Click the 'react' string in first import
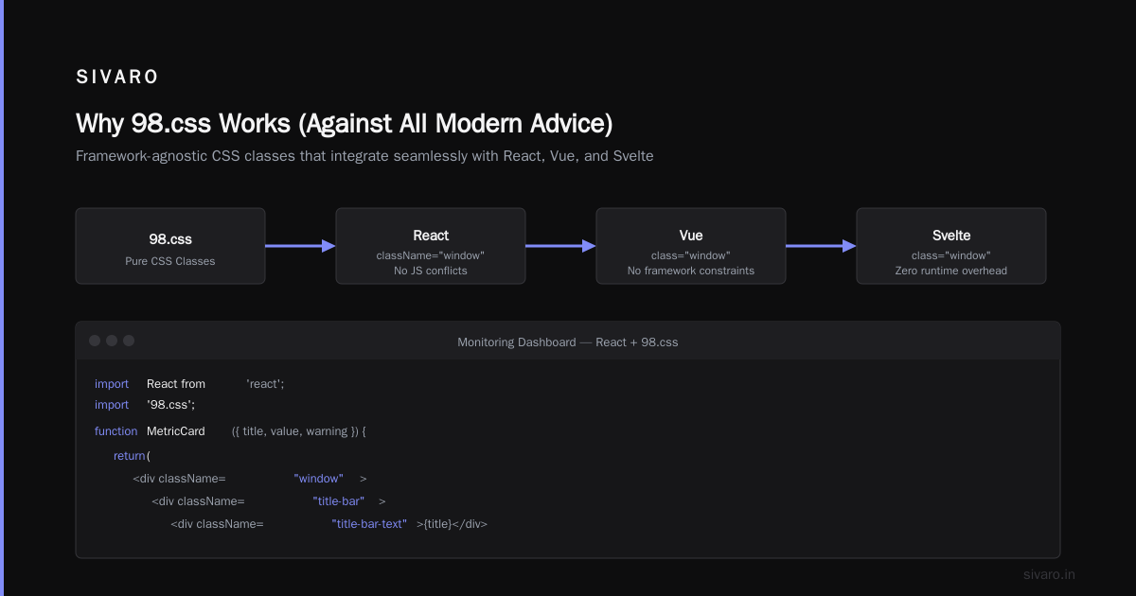Screen dimensions: 1136x596 point(265,384)
